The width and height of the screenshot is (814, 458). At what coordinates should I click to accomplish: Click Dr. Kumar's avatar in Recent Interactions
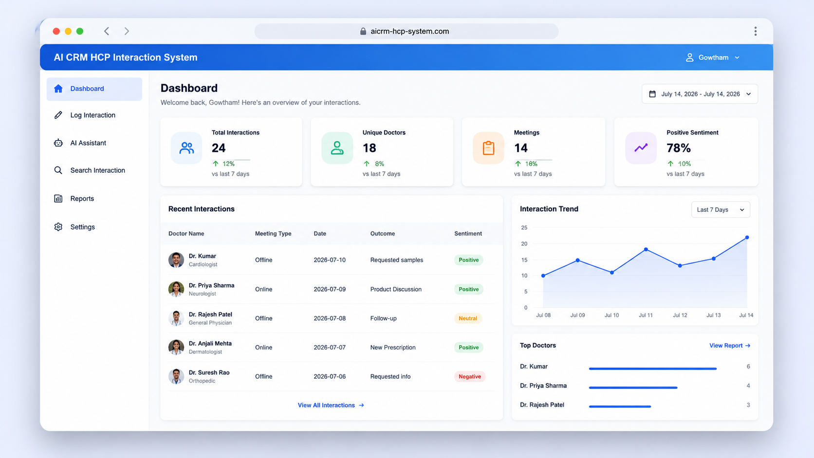[x=176, y=260]
